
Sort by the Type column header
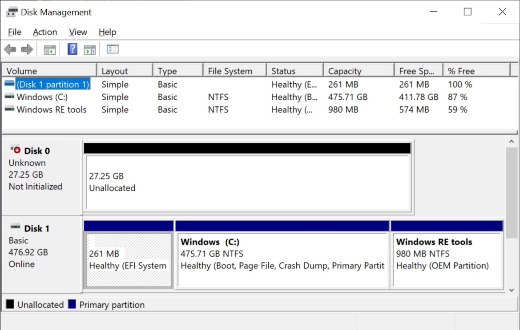tap(178, 71)
